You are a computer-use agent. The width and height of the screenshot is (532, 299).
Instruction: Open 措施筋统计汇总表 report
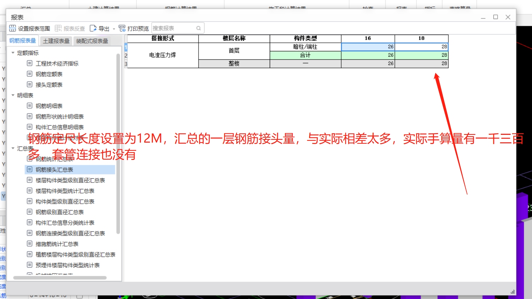pyautogui.click(x=57, y=244)
